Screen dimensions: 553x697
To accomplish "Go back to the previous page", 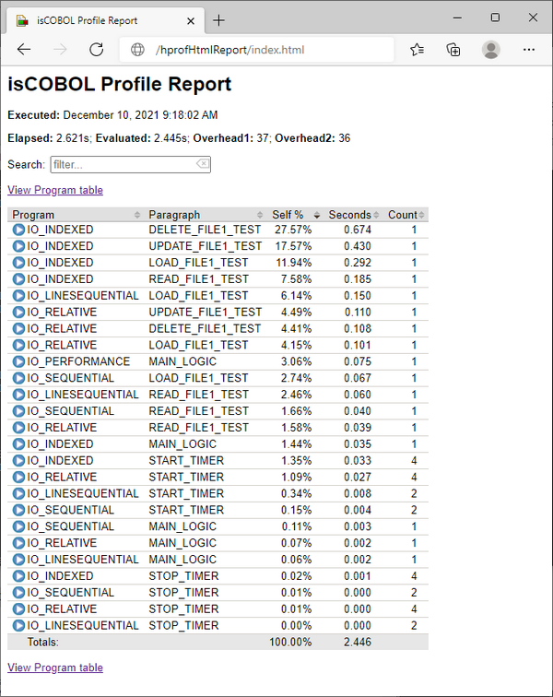I will pos(24,50).
